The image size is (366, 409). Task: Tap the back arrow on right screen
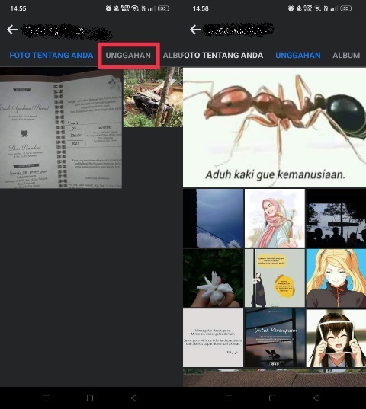pos(195,30)
